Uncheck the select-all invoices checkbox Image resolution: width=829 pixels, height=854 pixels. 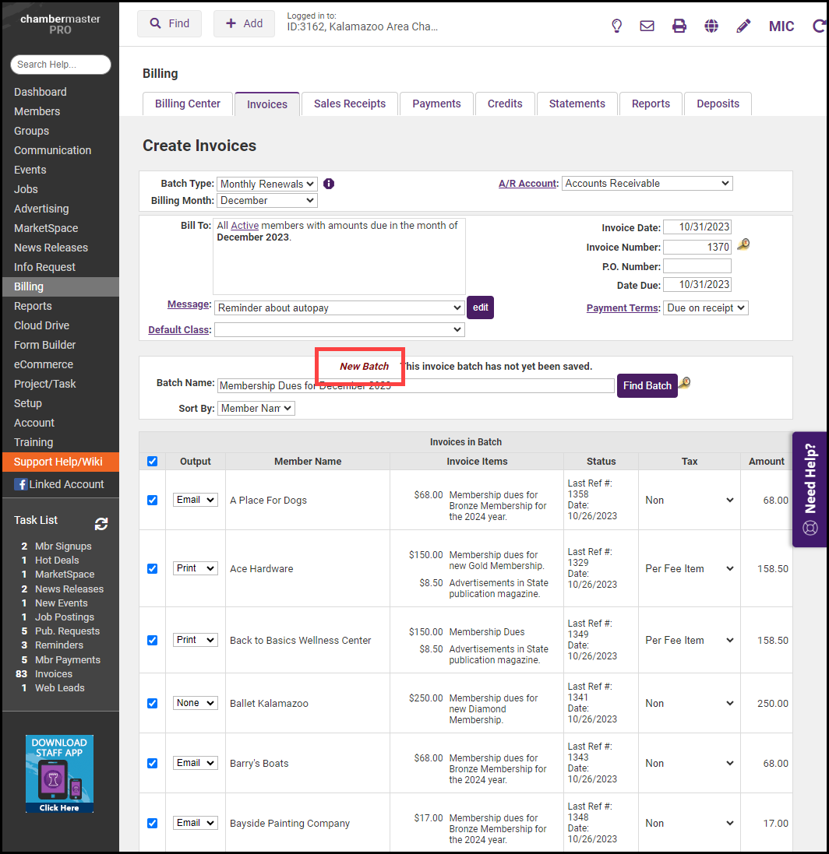point(153,461)
